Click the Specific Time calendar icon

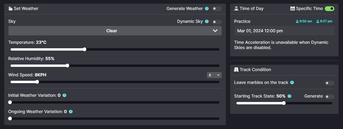(x=292, y=9)
